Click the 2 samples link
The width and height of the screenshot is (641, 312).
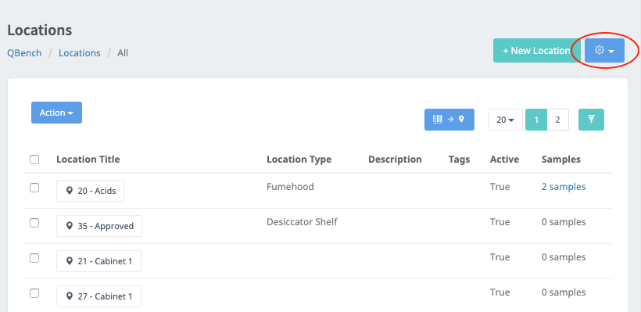point(564,187)
